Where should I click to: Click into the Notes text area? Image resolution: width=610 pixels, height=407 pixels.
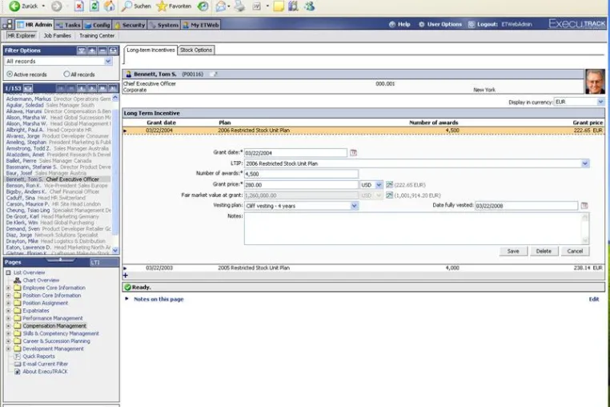(416, 228)
